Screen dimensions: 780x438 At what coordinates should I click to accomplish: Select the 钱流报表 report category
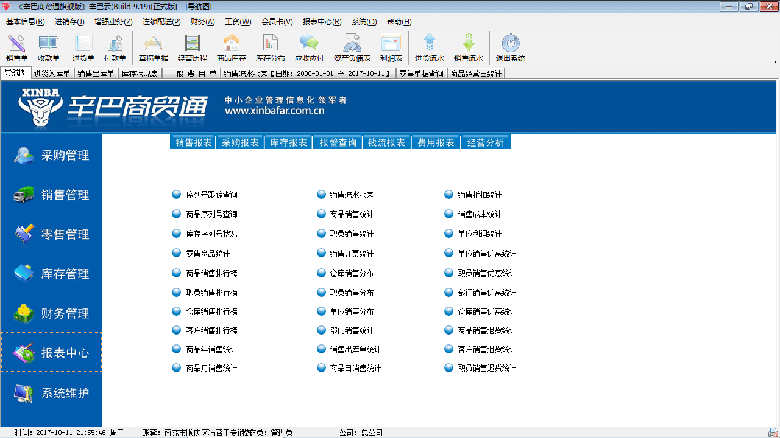tap(387, 142)
